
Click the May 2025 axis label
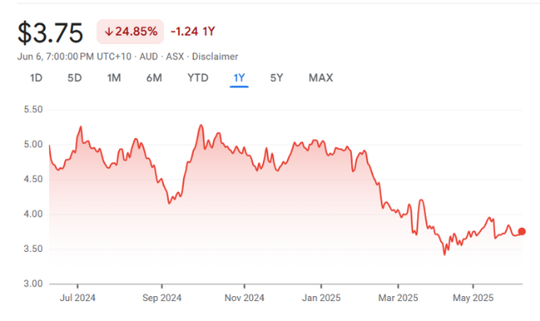(473, 299)
